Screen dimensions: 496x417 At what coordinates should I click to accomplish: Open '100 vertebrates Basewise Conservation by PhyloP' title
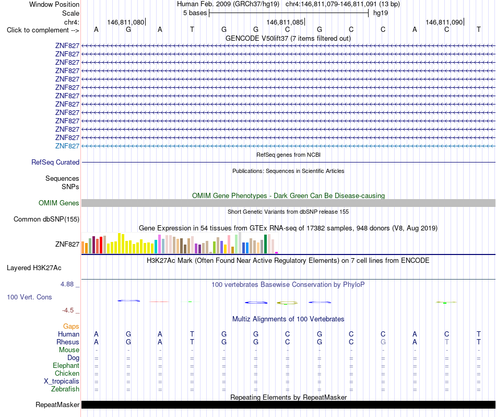click(x=288, y=285)
